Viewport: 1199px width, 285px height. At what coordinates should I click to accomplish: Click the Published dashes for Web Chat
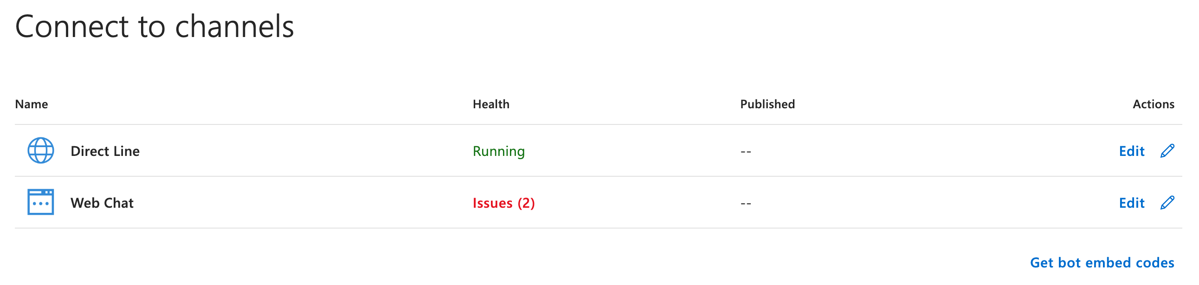click(x=746, y=204)
